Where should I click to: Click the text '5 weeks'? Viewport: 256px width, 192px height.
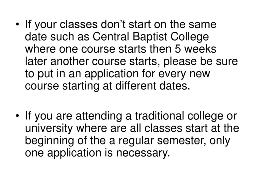195,49
